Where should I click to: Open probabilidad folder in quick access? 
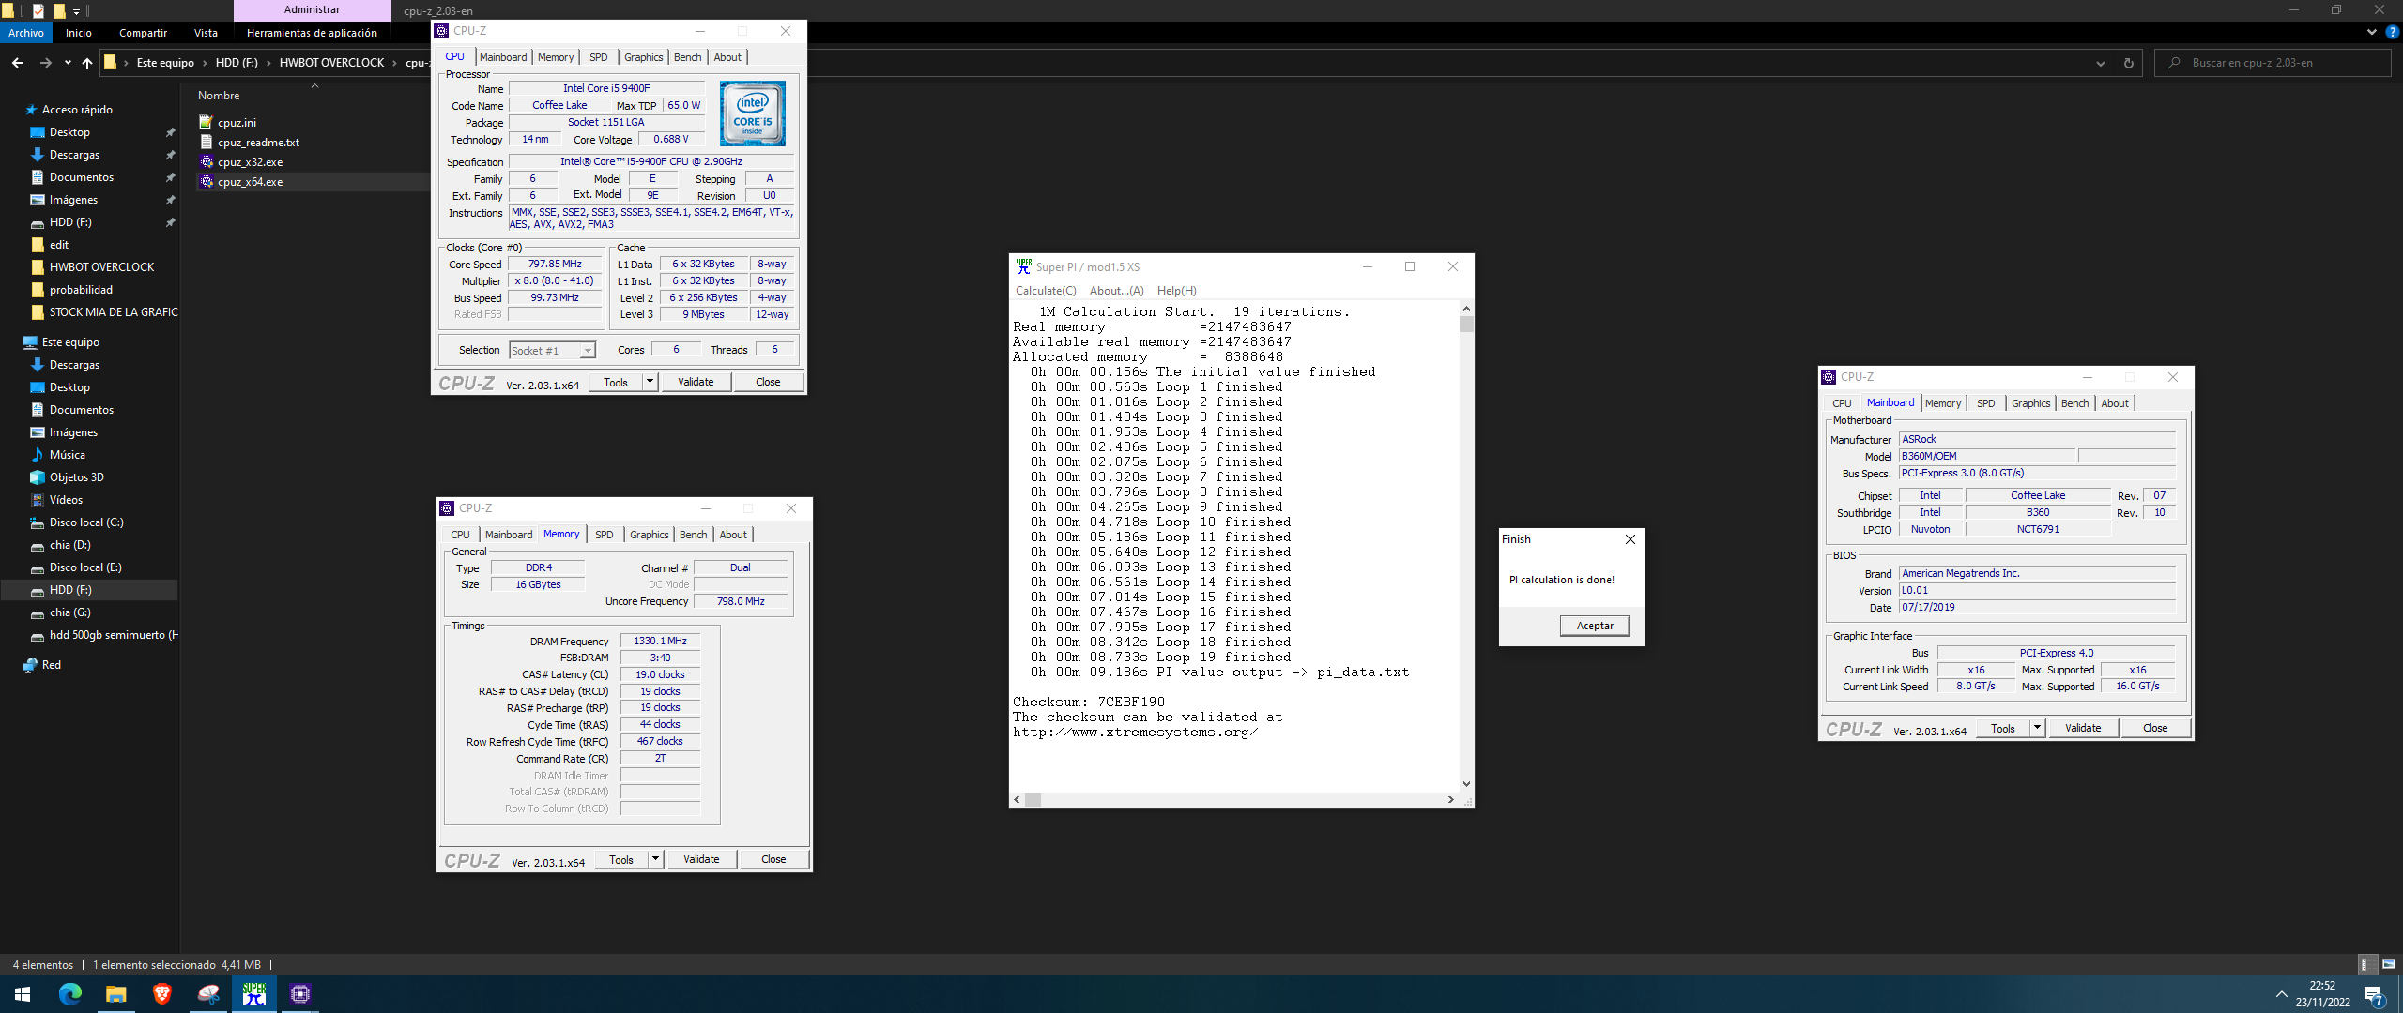click(81, 290)
